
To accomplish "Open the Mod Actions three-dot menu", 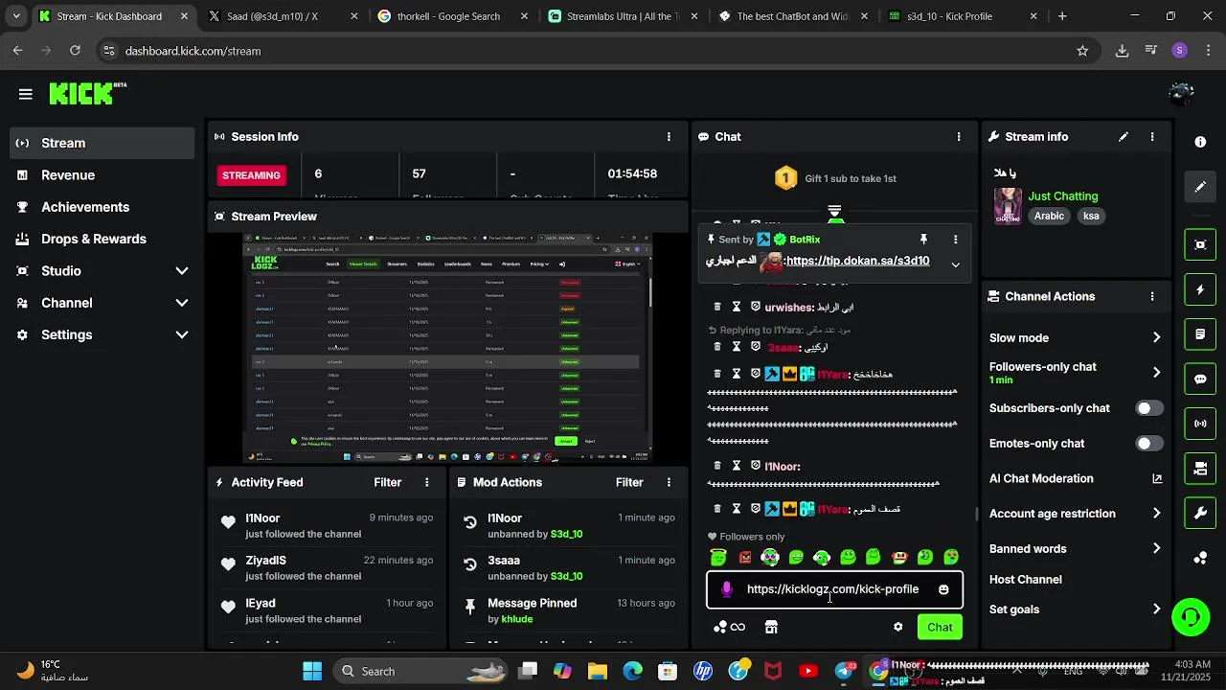I will [x=669, y=483].
